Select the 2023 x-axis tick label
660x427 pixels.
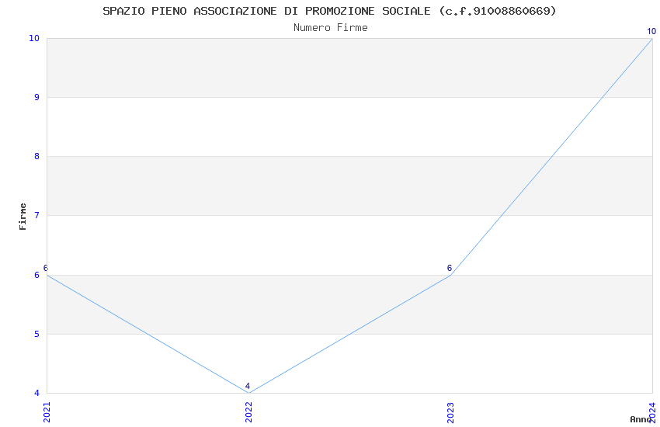pyautogui.click(x=450, y=412)
